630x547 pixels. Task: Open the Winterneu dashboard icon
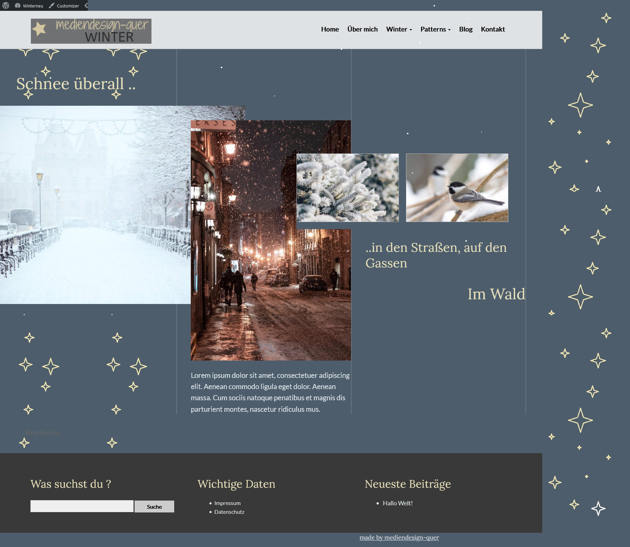click(18, 5)
